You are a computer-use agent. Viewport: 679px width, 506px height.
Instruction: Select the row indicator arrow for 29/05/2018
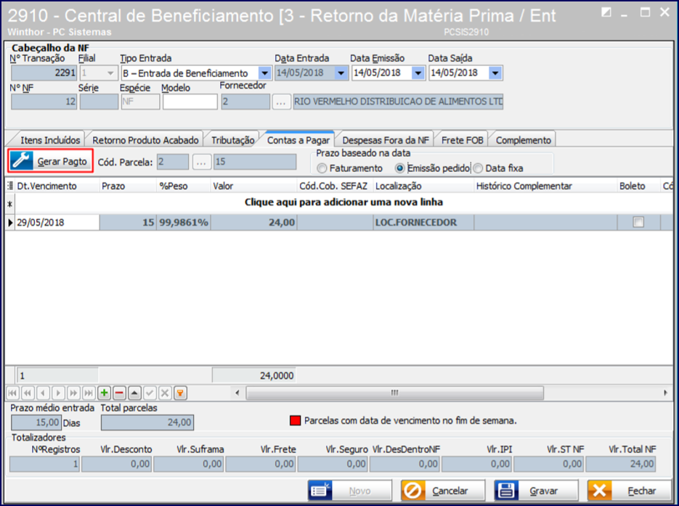point(10,222)
